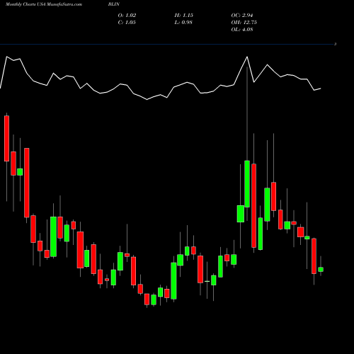
Task: Click the low value 'L: 0.98'
Action: point(183,23)
